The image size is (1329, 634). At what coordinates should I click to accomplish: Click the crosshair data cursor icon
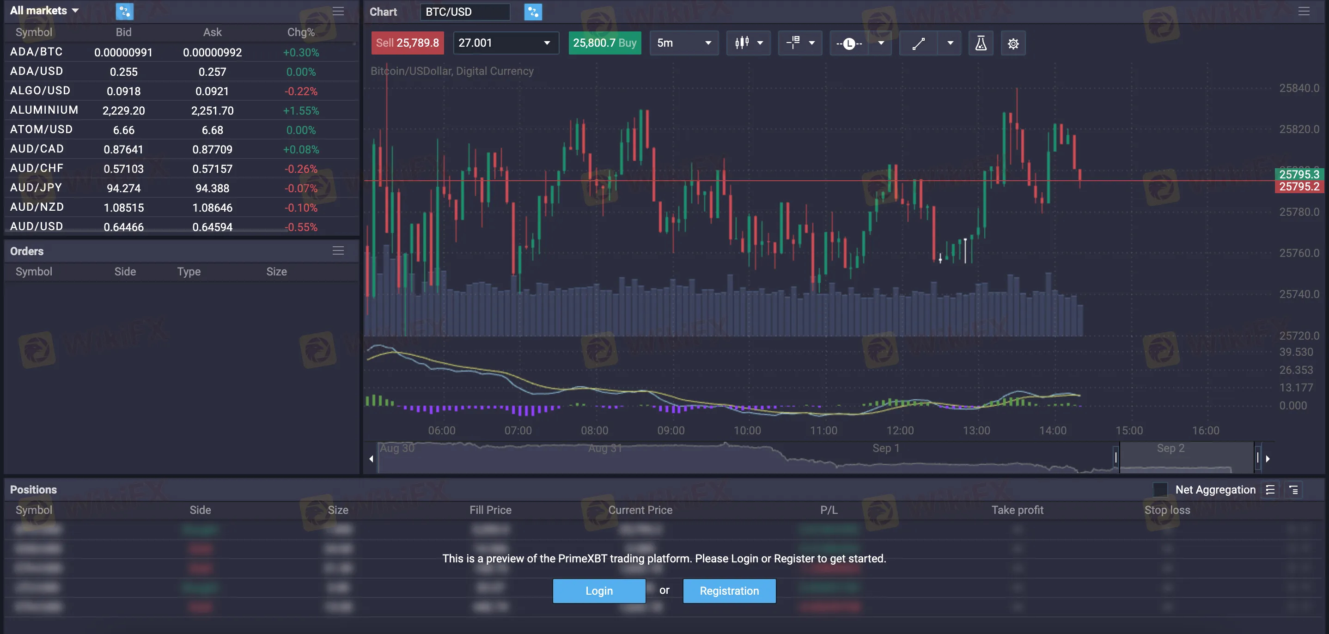[793, 43]
